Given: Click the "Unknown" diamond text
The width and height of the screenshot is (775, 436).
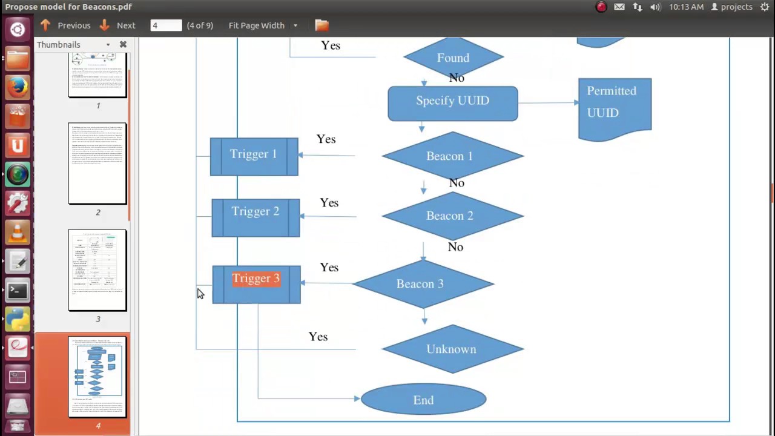Looking at the screenshot, I should point(451,349).
